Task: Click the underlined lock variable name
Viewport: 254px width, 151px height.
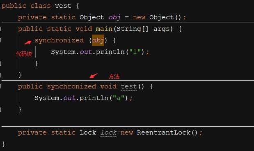Action: point(108,132)
